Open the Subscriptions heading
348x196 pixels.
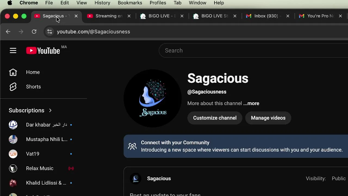pyautogui.click(x=26, y=111)
